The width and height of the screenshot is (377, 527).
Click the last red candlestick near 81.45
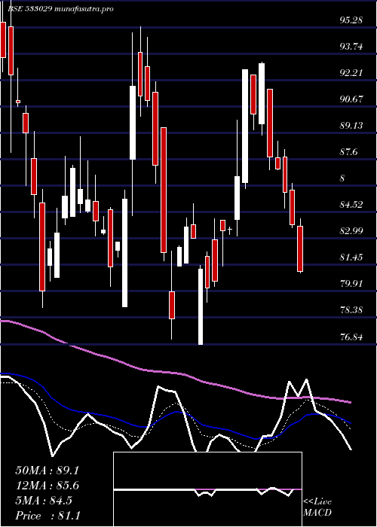(300, 248)
